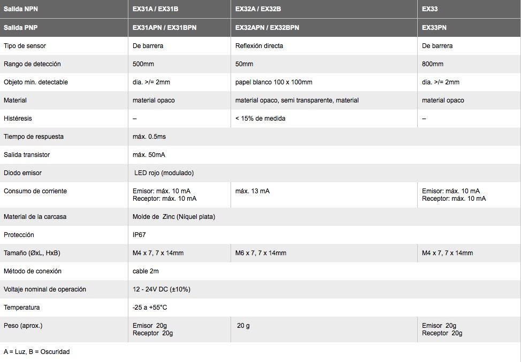Select the 'cable 2m' connection value

coord(145,271)
